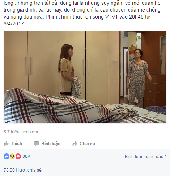This screenshot has height=176, width=170.
Task: Like the post using the Thích label
Action: click(17, 144)
